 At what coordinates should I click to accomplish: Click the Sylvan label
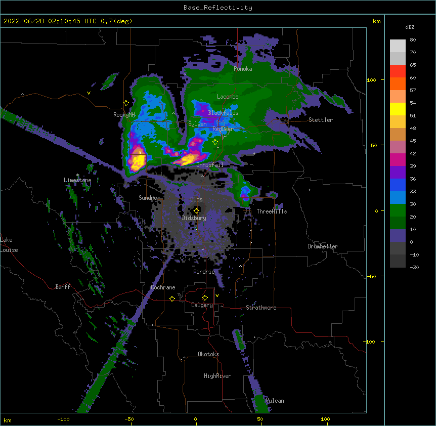197,124
